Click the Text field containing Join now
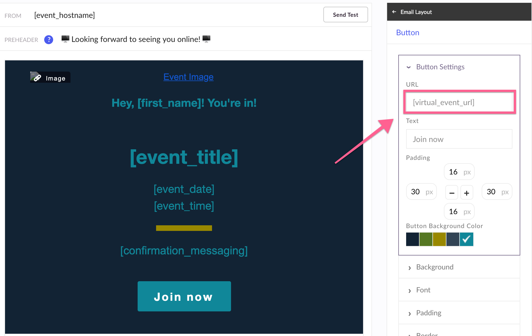The height and width of the screenshot is (336, 532). [459, 139]
